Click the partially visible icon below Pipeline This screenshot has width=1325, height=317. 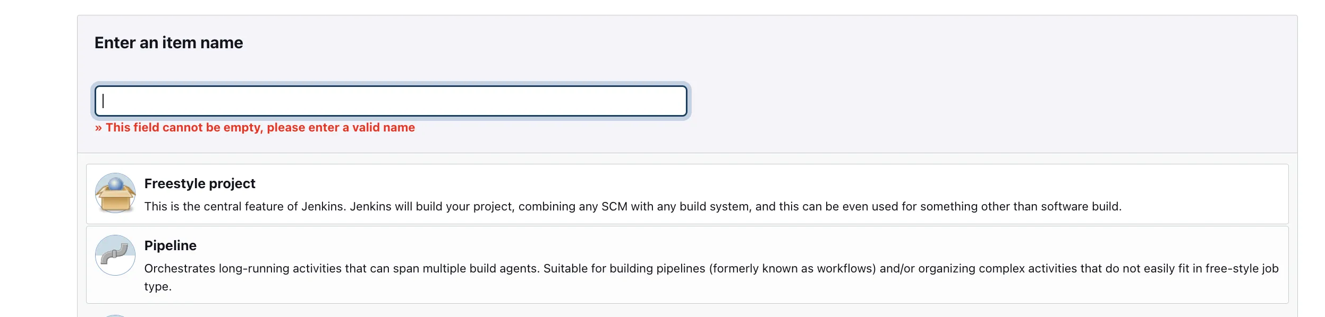(x=115, y=315)
